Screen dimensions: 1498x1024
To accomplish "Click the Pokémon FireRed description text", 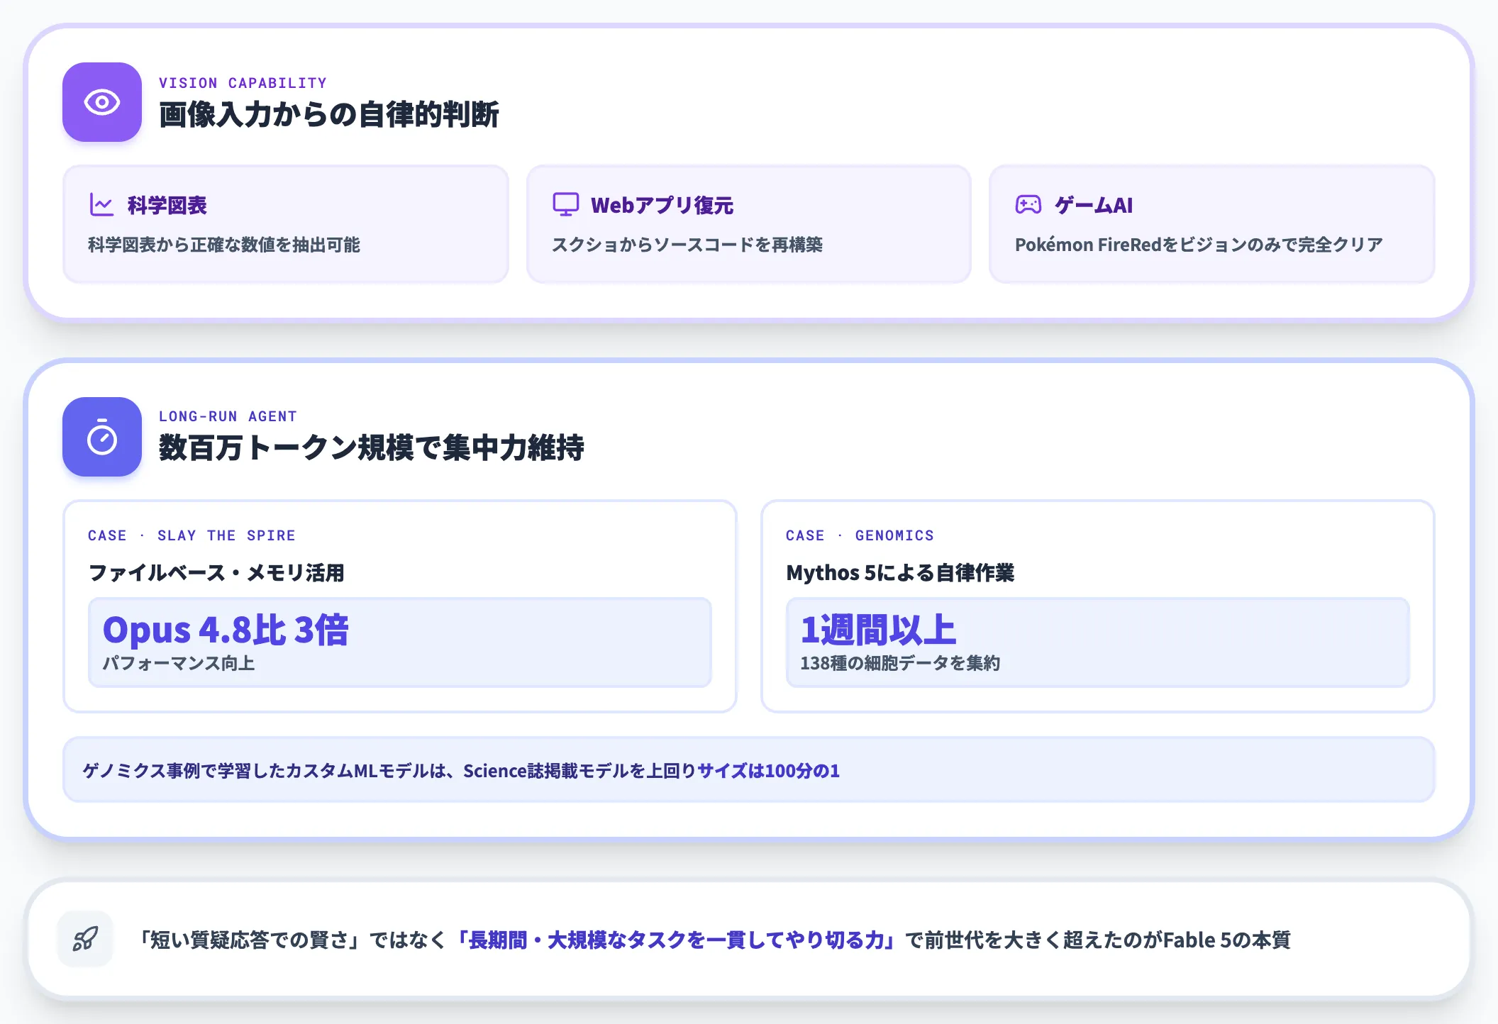I will 1199,245.
